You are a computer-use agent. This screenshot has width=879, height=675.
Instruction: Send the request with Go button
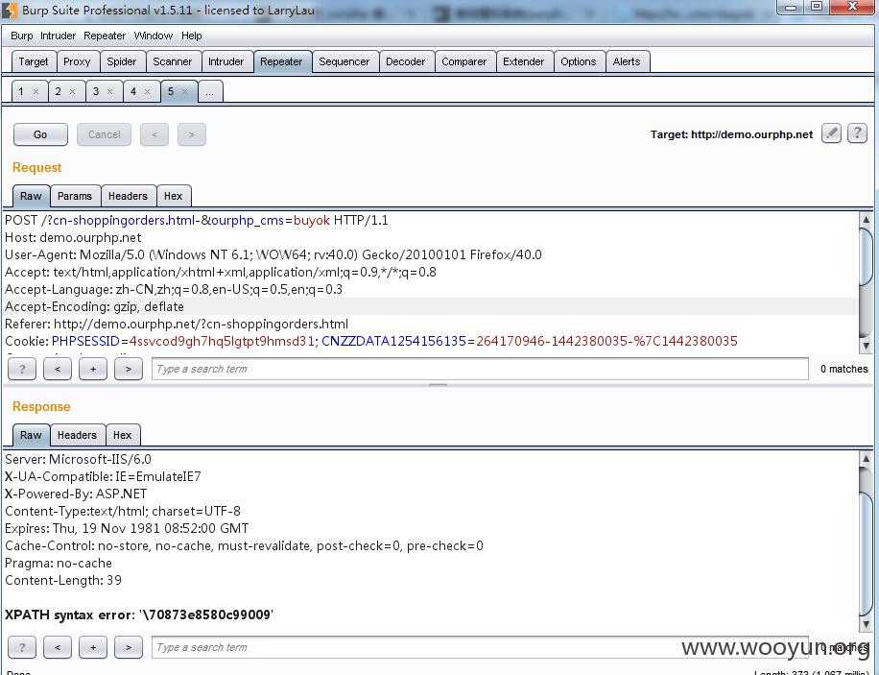pyautogui.click(x=40, y=134)
